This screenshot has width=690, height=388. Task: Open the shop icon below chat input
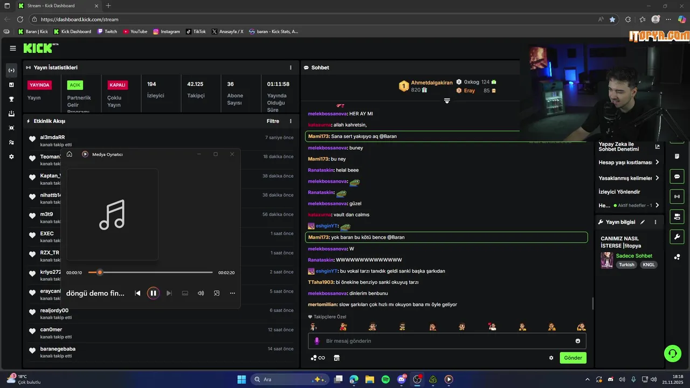pyautogui.click(x=337, y=358)
